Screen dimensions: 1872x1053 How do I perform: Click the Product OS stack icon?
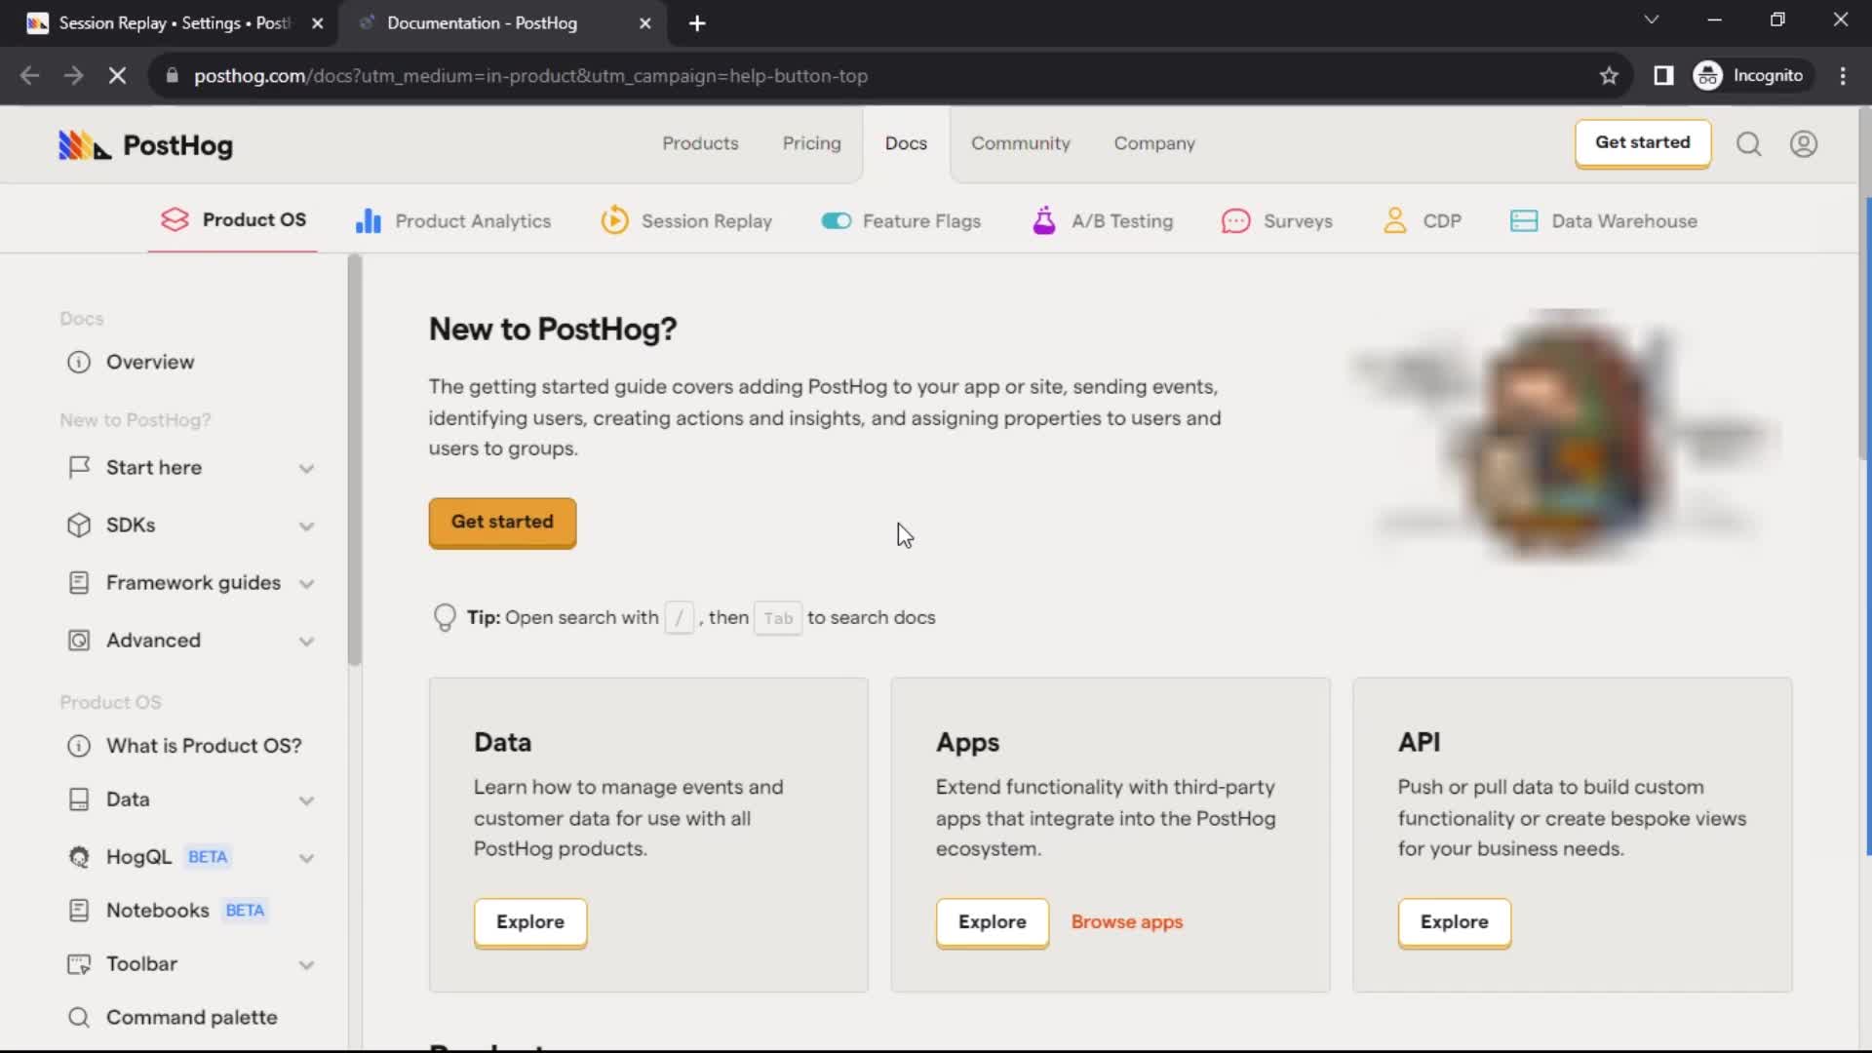(175, 220)
